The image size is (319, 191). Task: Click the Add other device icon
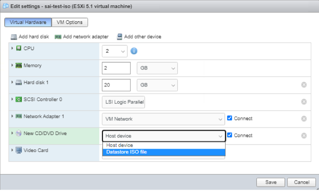[x=119, y=37]
